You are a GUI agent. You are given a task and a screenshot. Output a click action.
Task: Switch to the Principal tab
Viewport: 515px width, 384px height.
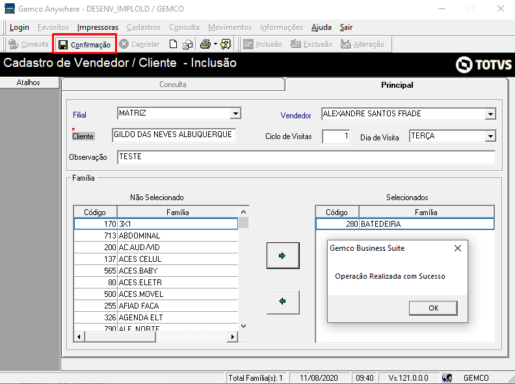click(x=397, y=85)
